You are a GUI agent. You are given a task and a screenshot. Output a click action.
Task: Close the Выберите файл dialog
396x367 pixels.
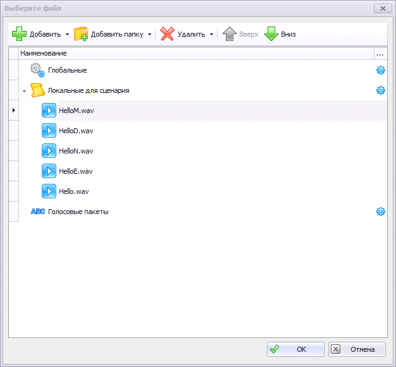[x=383, y=8]
